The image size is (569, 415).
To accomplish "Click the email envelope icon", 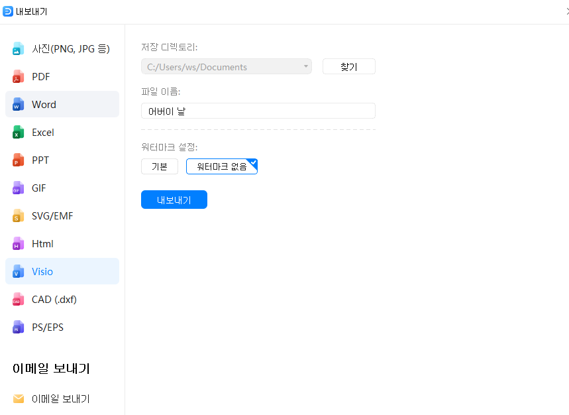I will click(19, 399).
